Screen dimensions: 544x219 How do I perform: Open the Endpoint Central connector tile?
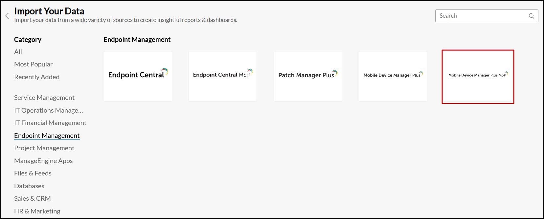(138, 77)
